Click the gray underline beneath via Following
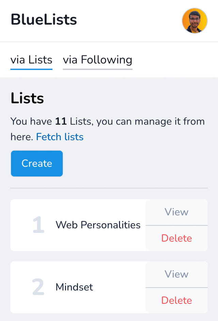The width and height of the screenshot is (218, 321). [x=97, y=69]
